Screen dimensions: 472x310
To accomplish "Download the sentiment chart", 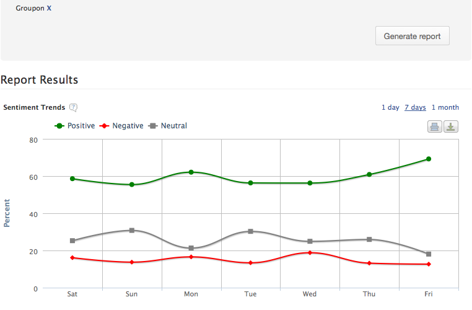I will pyautogui.click(x=451, y=126).
